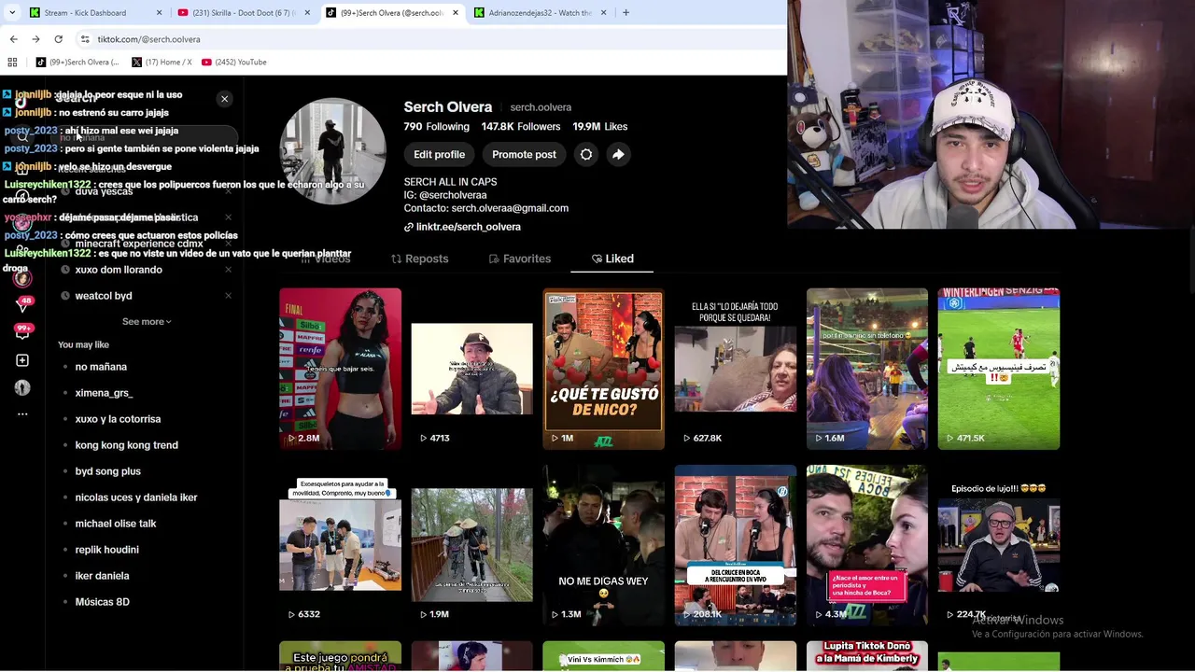Open site information icon in address bar
Viewport: 1195px width, 672px height.
[x=85, y=39]
